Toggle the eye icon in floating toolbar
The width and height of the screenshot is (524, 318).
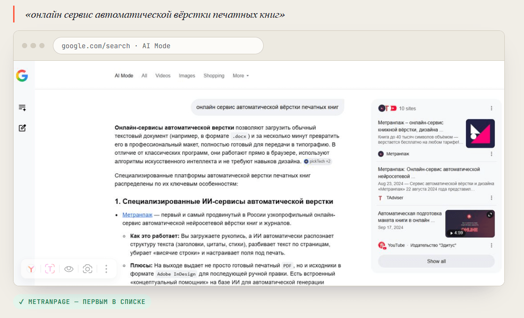click(x=69, y=269)
